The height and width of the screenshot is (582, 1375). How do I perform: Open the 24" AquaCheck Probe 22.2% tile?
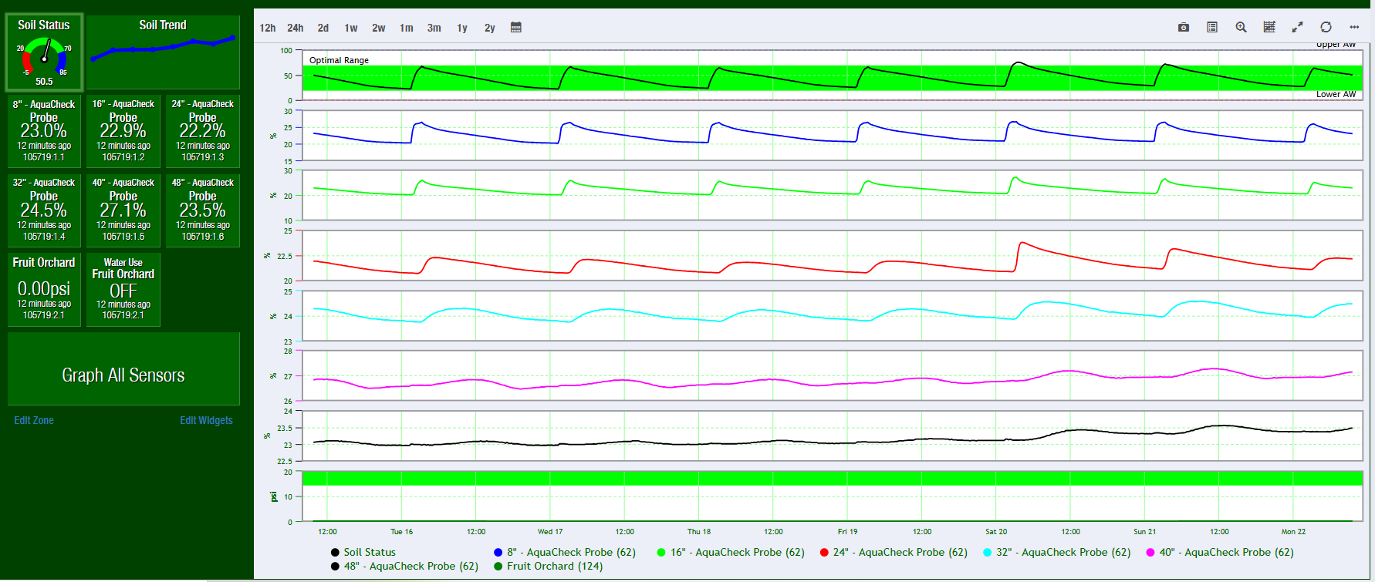click(x=203, y=131)
